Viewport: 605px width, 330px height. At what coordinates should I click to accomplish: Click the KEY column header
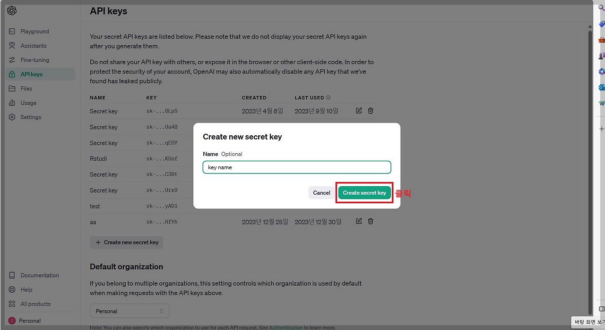[x=151, y=98]
